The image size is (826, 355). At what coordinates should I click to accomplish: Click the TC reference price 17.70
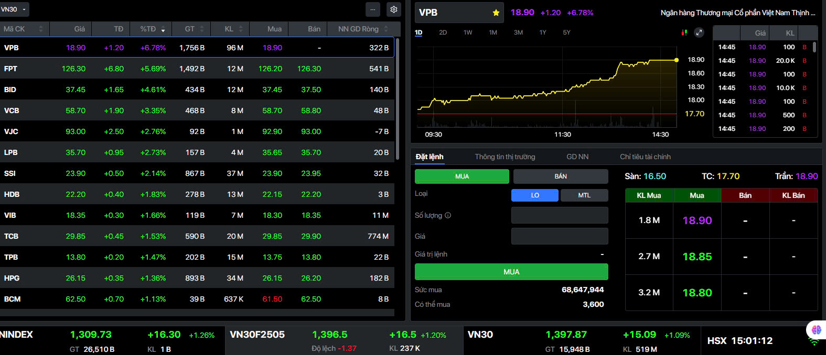(x=728, y=176)
